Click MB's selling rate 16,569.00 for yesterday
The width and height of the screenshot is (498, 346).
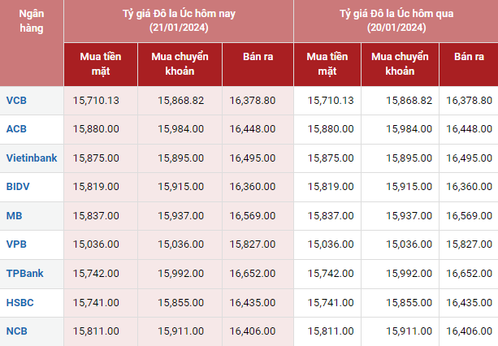point(469,216)
